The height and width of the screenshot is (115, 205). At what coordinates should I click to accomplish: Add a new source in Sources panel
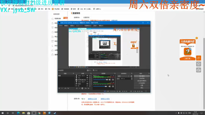[77, 88]
